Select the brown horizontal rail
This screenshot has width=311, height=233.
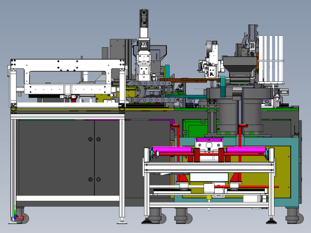point(190,80)
